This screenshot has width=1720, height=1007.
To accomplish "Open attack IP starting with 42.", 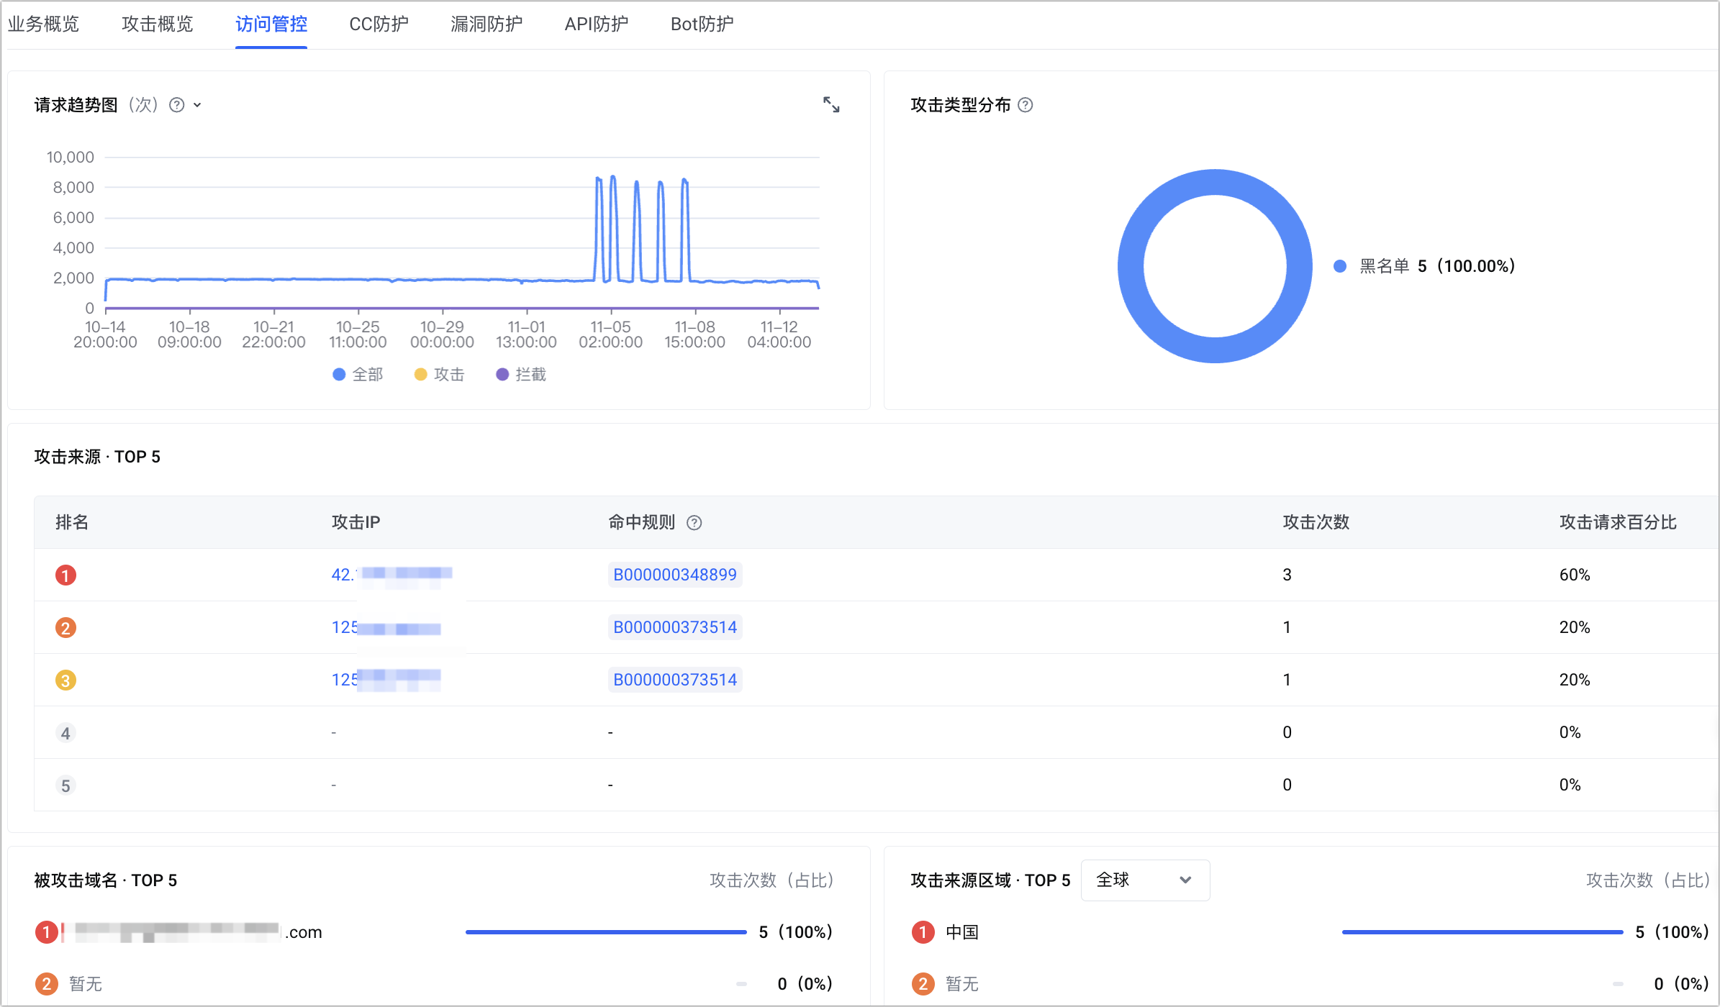I will [391, 574].
